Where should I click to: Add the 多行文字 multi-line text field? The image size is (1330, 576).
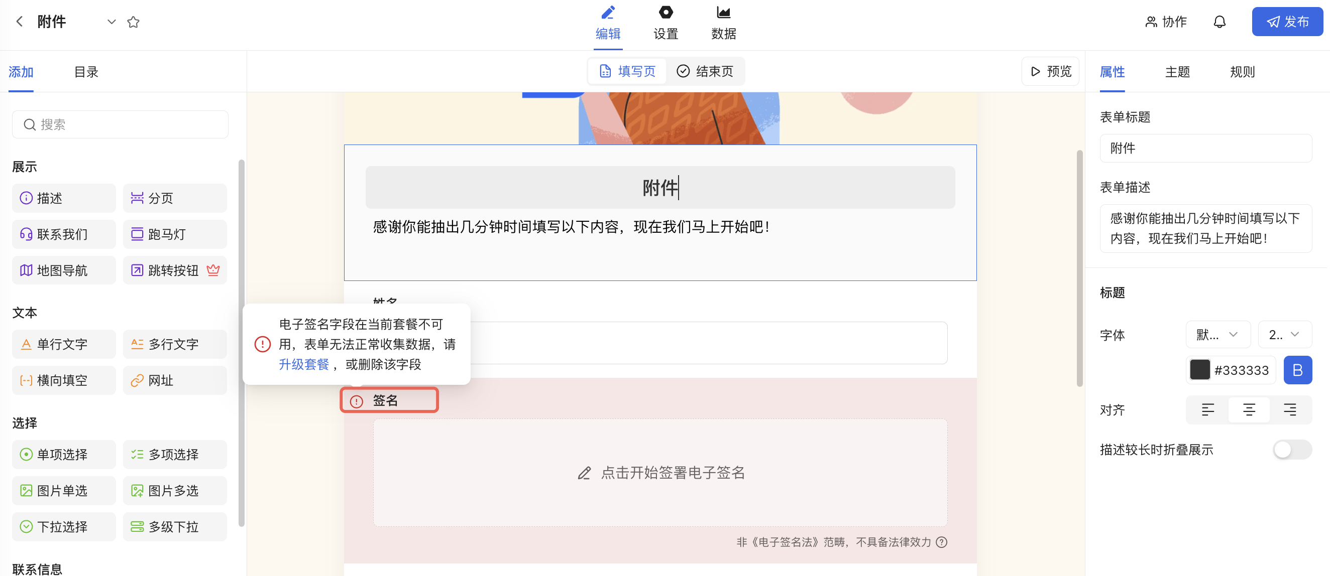pyautogui.click(x=175, y=344)
